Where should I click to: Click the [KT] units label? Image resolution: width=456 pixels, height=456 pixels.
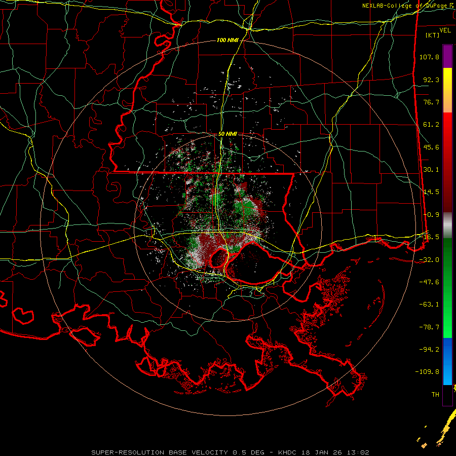point(433,35)
